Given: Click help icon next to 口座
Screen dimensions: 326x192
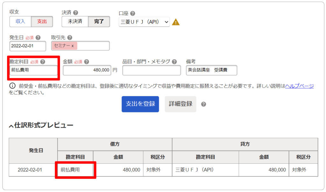Looking at the screenshot, I should (133, 13).
